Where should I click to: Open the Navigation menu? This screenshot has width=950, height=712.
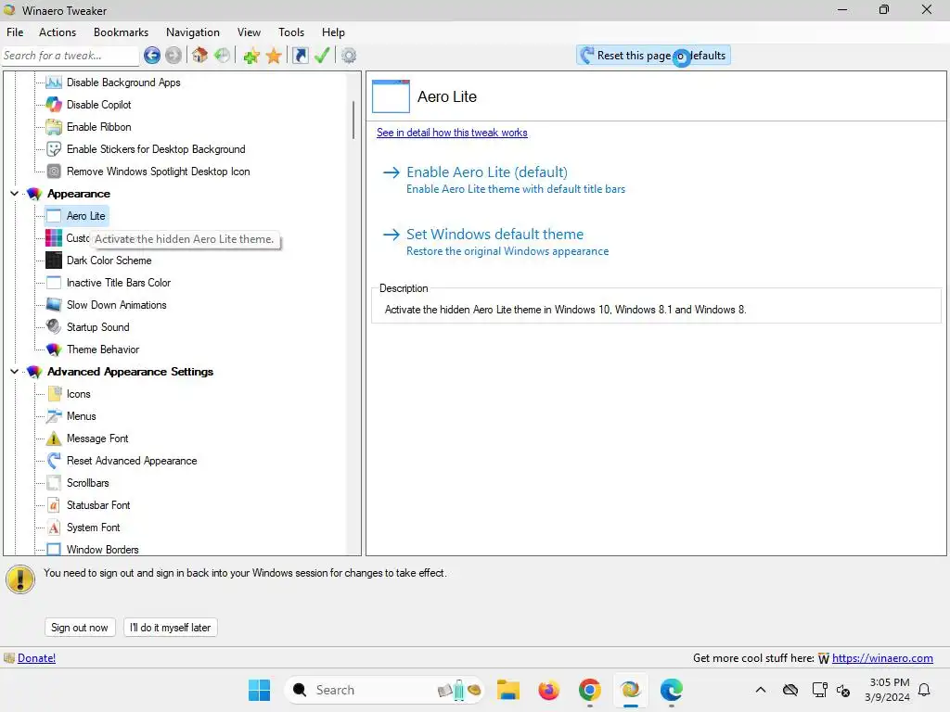coord(193,32)
